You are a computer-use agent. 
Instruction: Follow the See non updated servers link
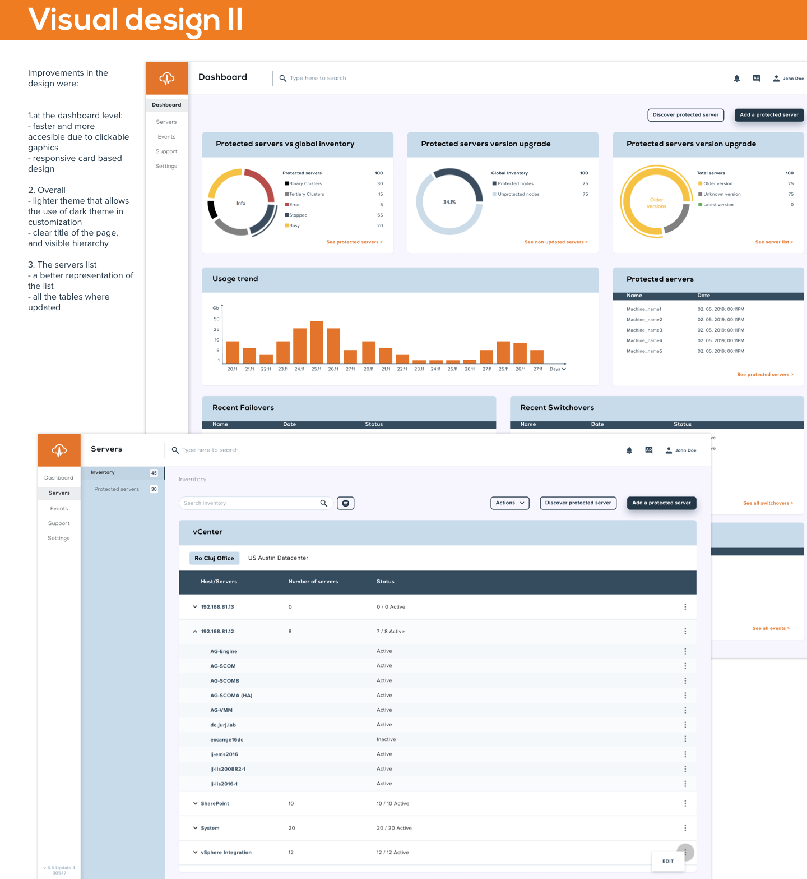[x=555, y=242]
